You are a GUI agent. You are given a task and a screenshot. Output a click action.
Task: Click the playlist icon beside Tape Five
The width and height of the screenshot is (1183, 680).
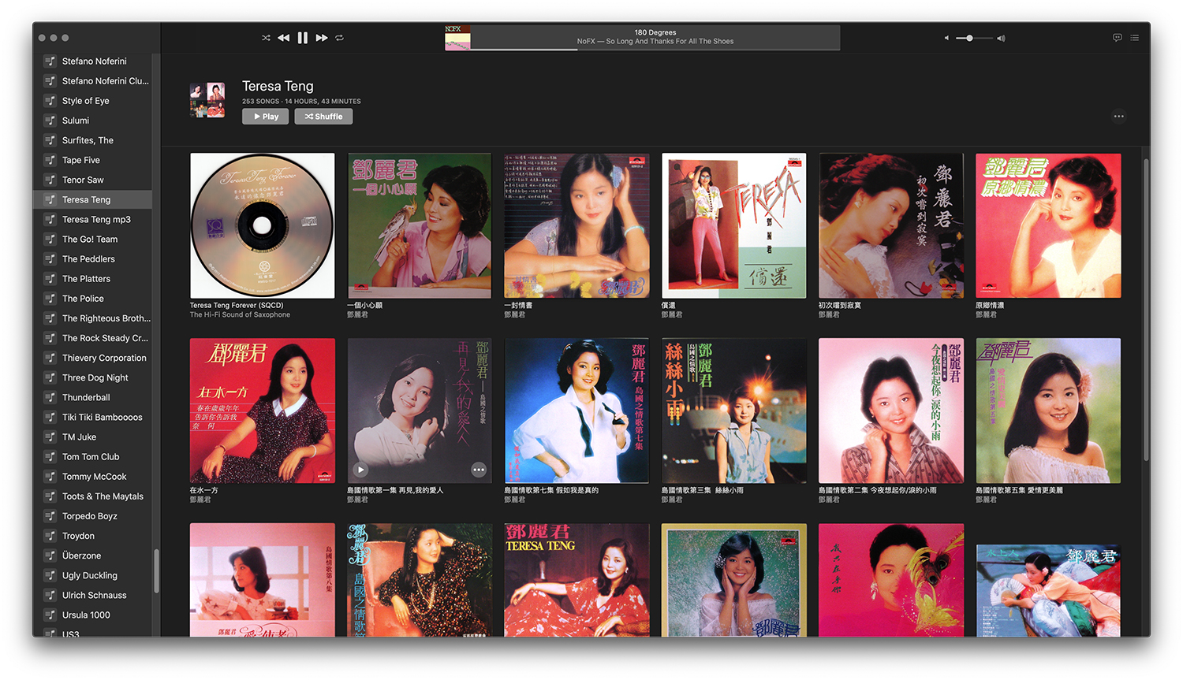tap(50, 159)
